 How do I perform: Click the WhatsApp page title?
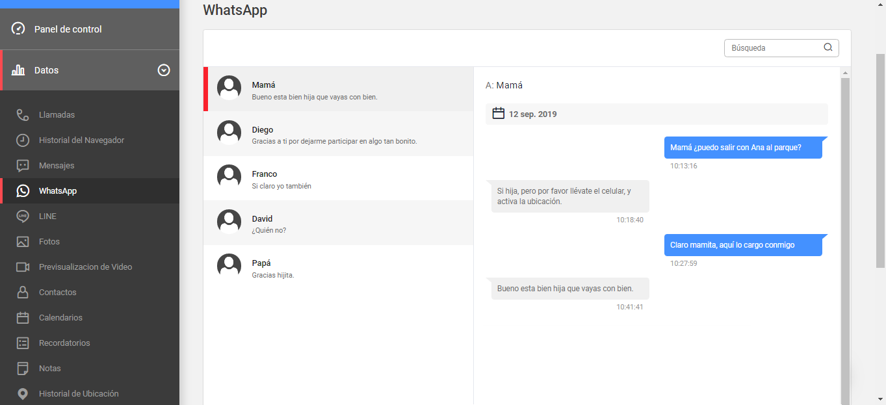click(235, 10)
